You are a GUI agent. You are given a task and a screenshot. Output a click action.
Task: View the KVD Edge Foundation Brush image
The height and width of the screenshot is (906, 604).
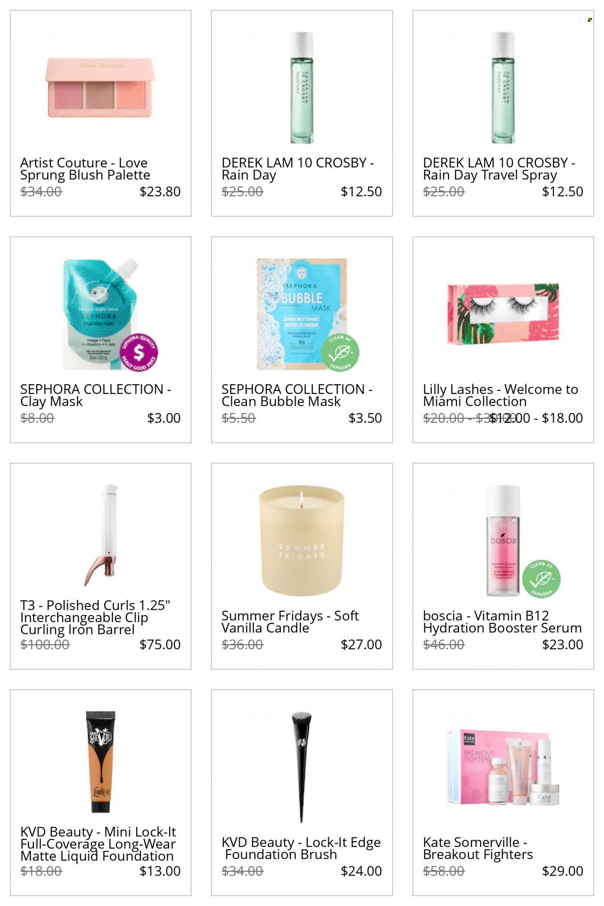pyautogui.click(x=302, y=767)
